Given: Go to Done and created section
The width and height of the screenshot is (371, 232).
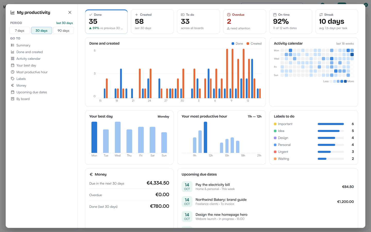Looking at the screenshot, I should [42, 52].
